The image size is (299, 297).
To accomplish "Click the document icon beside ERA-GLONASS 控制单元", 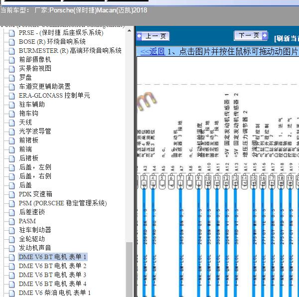I will (x=11, y=96).
